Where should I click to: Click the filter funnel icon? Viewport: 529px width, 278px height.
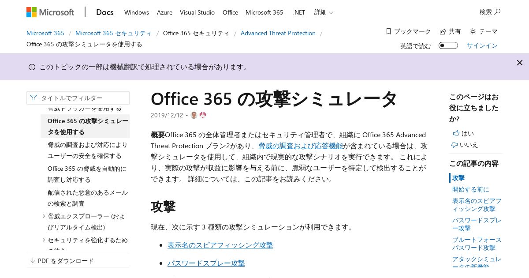point(34,98)
